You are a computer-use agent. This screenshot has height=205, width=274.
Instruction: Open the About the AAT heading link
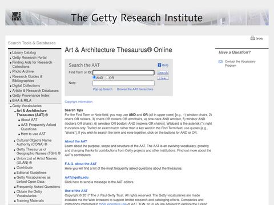pos(76,141)
